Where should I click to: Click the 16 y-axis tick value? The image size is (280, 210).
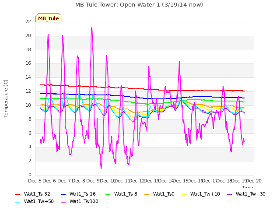(x=28, y=63)
